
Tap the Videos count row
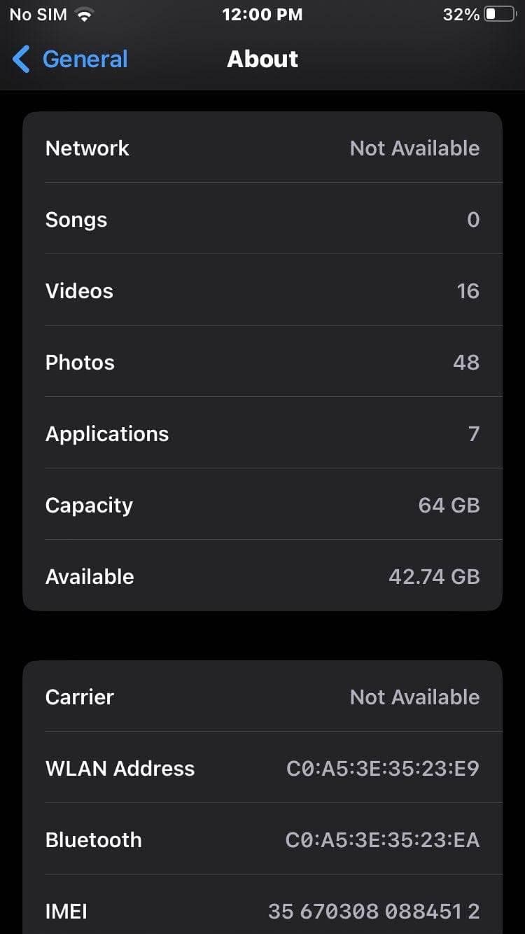click(x=262, y=291)
